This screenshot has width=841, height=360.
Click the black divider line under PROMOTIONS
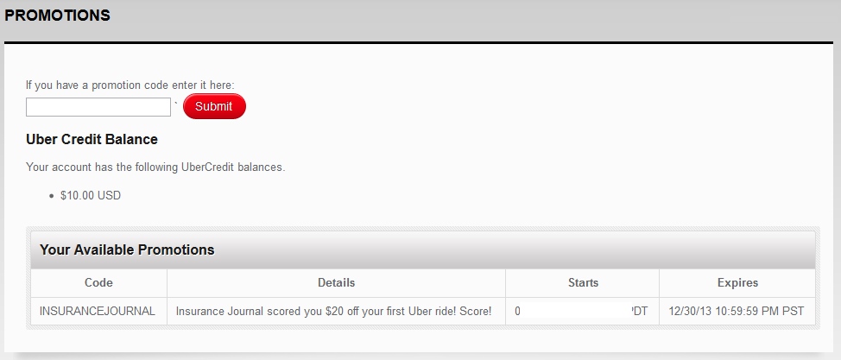[x=420, y=42]
